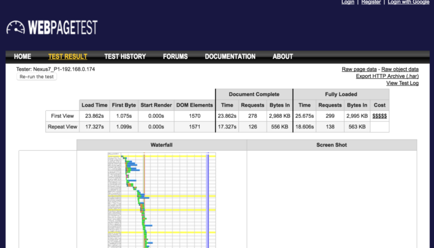
Task: Open the Login link
Action: [x=348, y=2]
